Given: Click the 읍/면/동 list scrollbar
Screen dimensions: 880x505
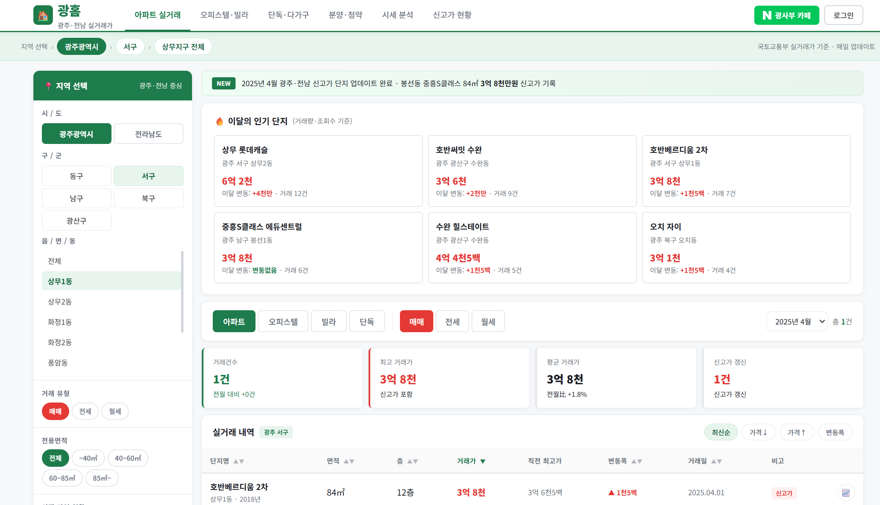Looking at the screenshot, I should click(x=182, y=292).
